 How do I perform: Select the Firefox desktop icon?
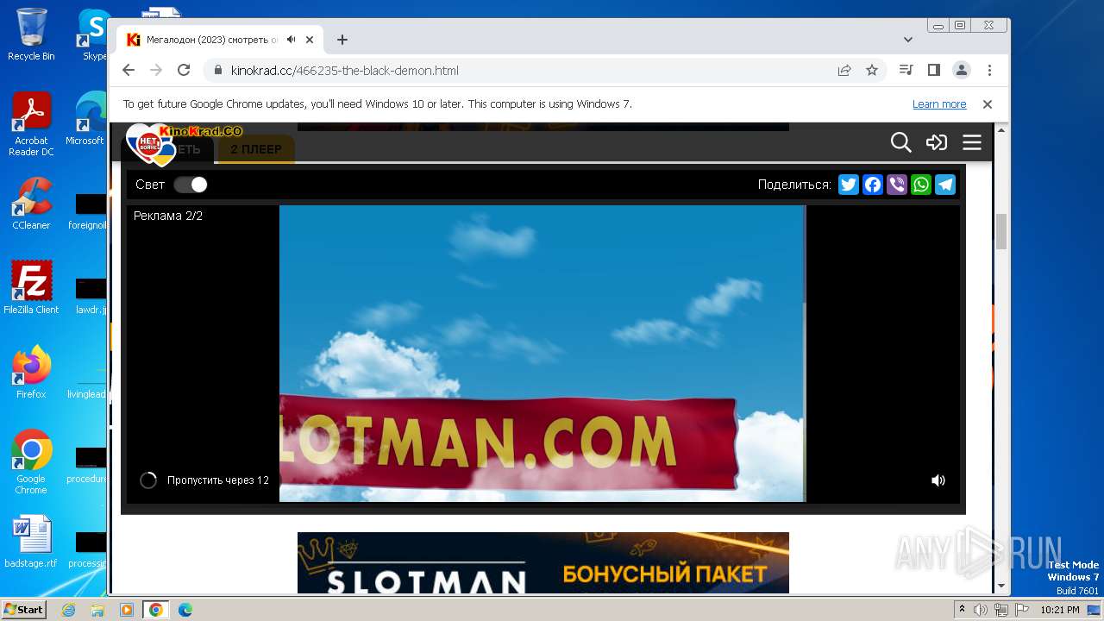[31, 373]
